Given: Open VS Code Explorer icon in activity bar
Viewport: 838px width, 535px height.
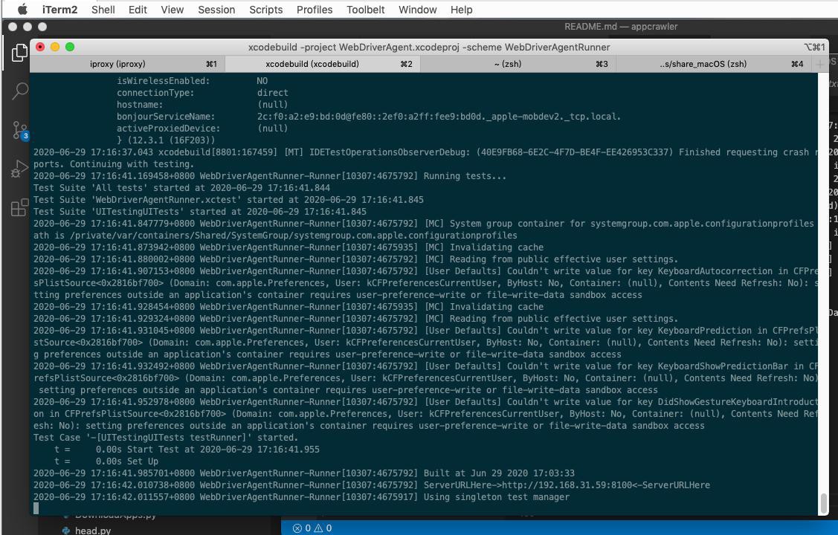Looking at the screenshot, I should pos(19,52).
